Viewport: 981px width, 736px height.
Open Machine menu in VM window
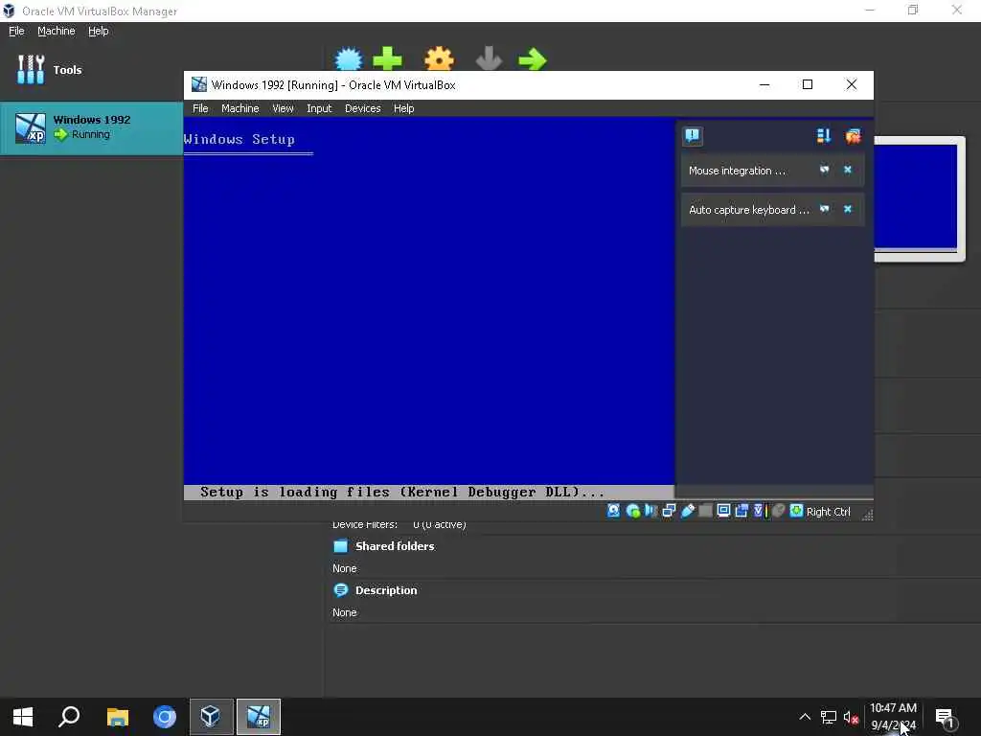coord(240,108)
